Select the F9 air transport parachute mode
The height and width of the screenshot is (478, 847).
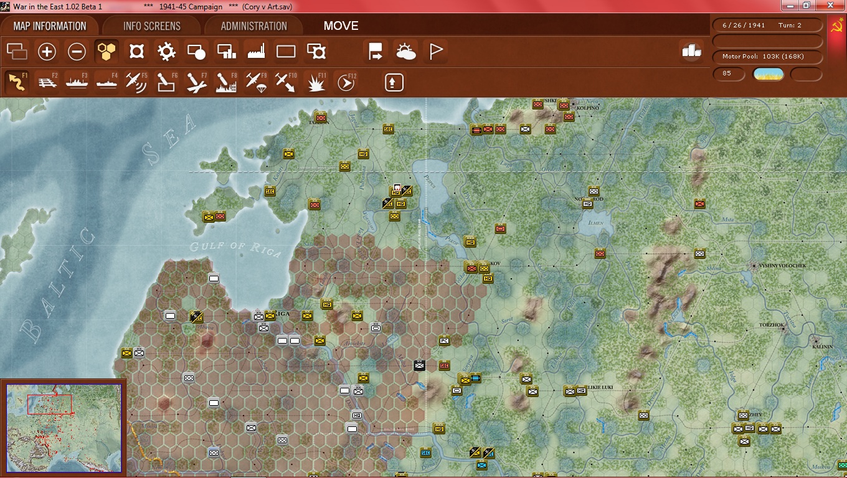tap(256, 82)
